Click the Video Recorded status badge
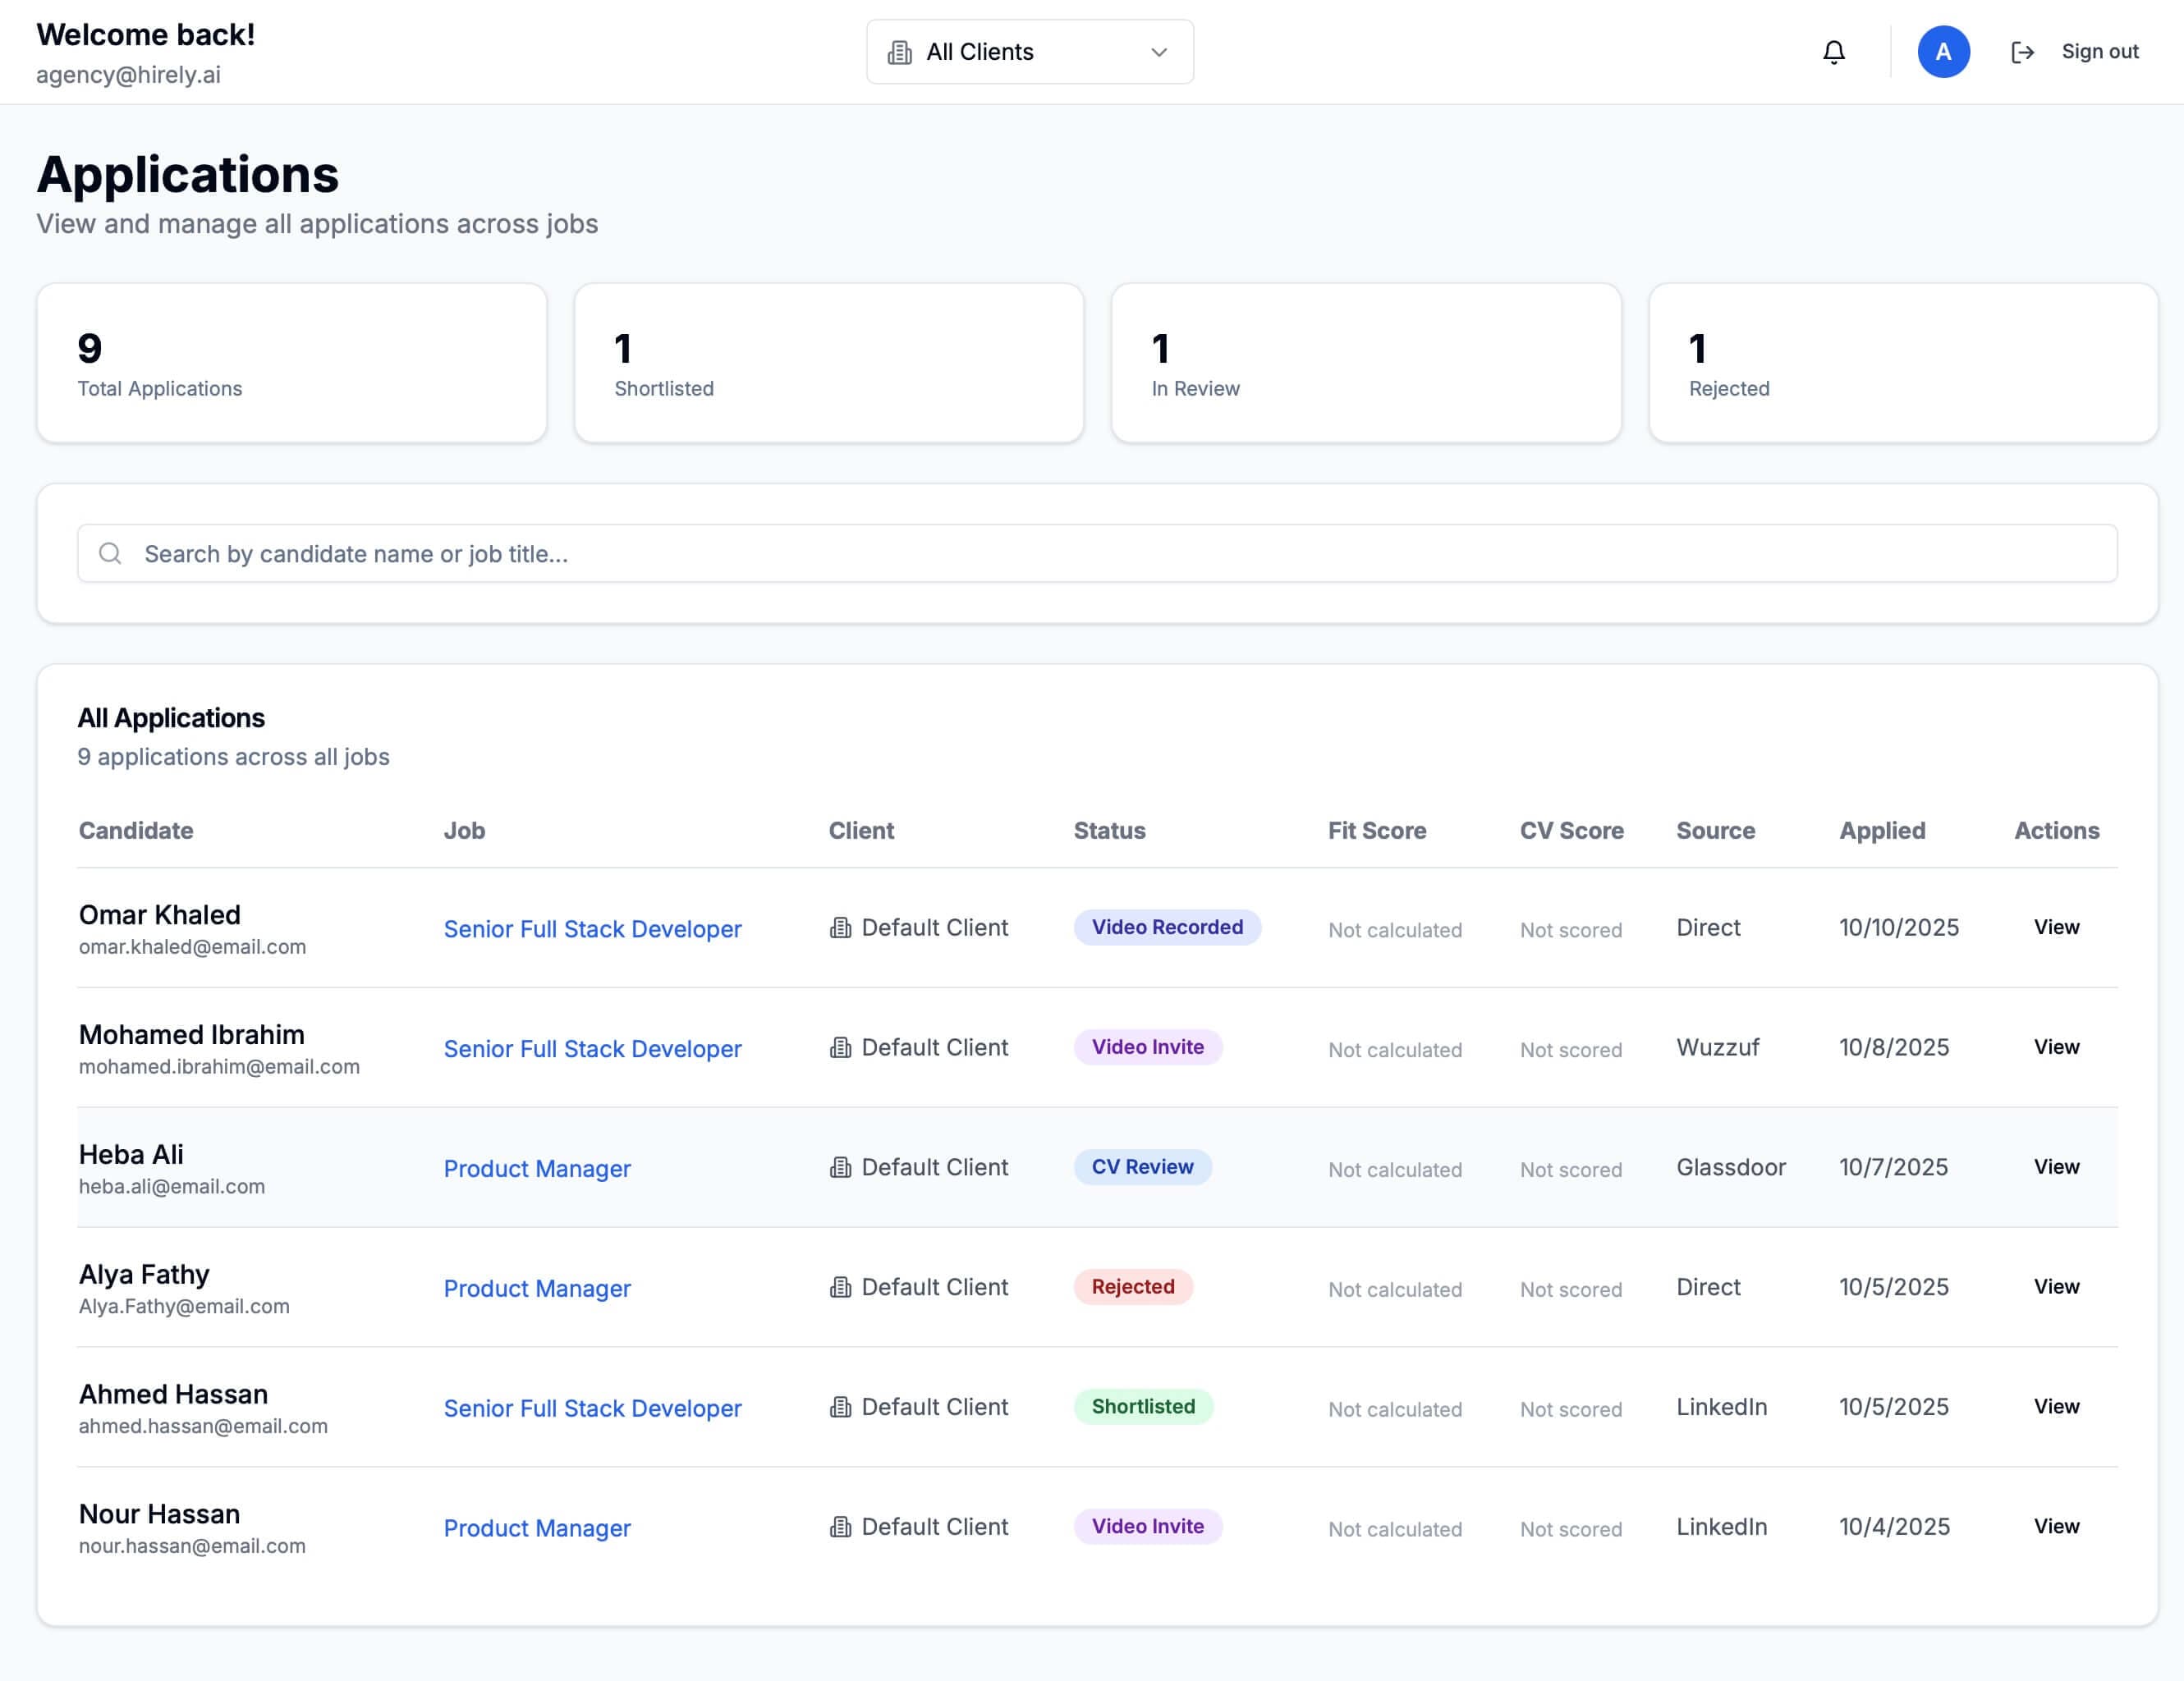Image resolution: width=2184 pixels, height=1681 pixels. point(1167,928)
